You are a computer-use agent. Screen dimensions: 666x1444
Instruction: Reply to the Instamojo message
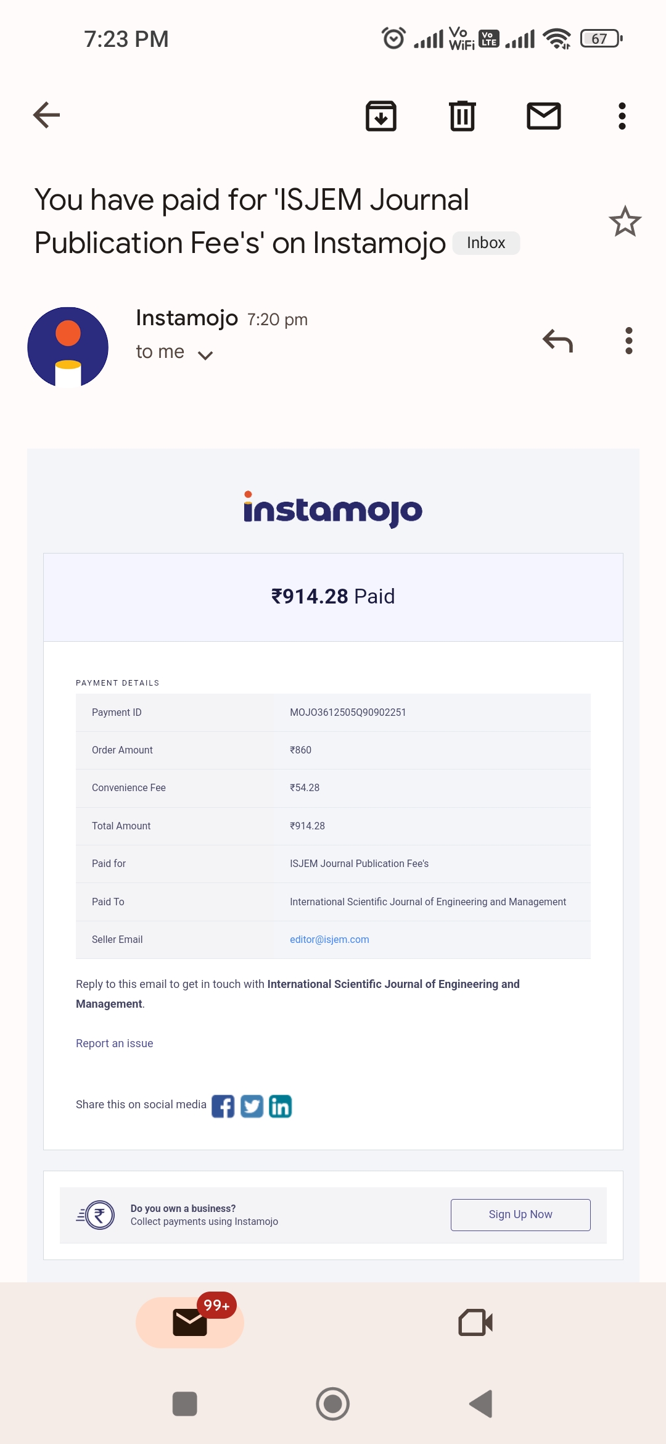(557, 341)
